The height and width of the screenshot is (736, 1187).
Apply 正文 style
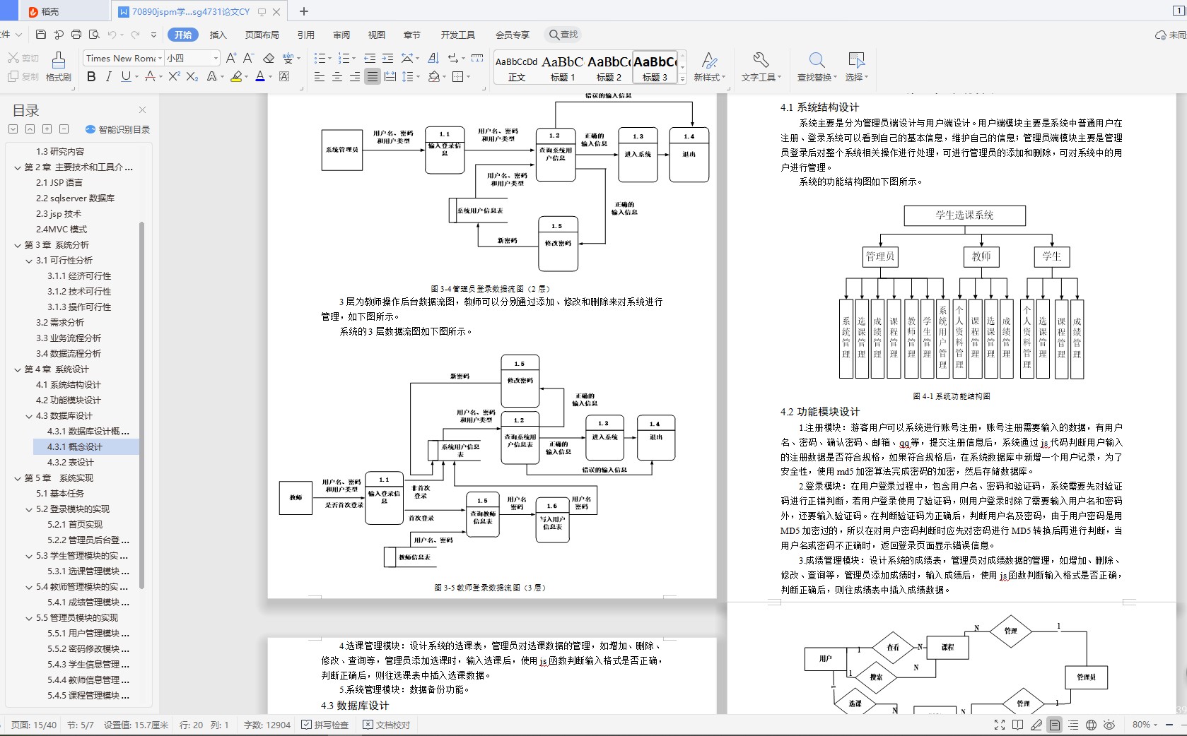(x=517, y=68)
